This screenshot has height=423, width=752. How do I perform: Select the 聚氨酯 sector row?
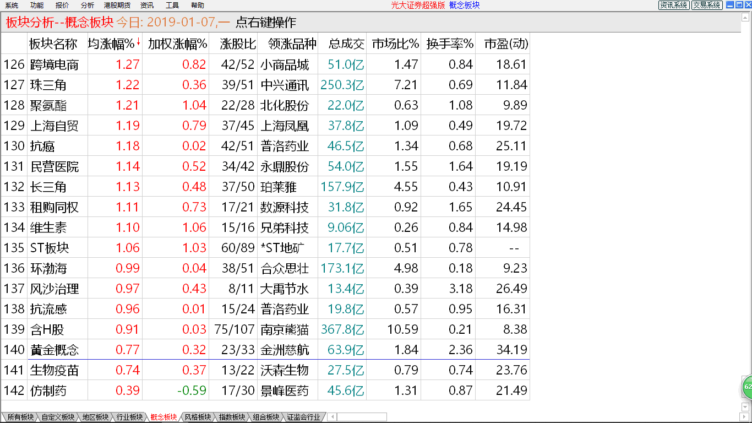(265, 105)
